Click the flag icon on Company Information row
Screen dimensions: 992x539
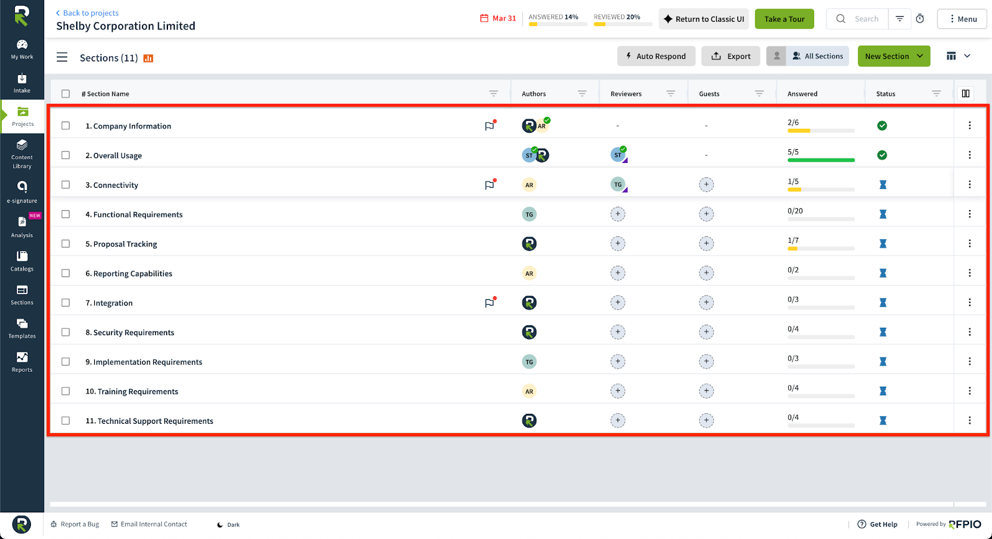point(490,125)
